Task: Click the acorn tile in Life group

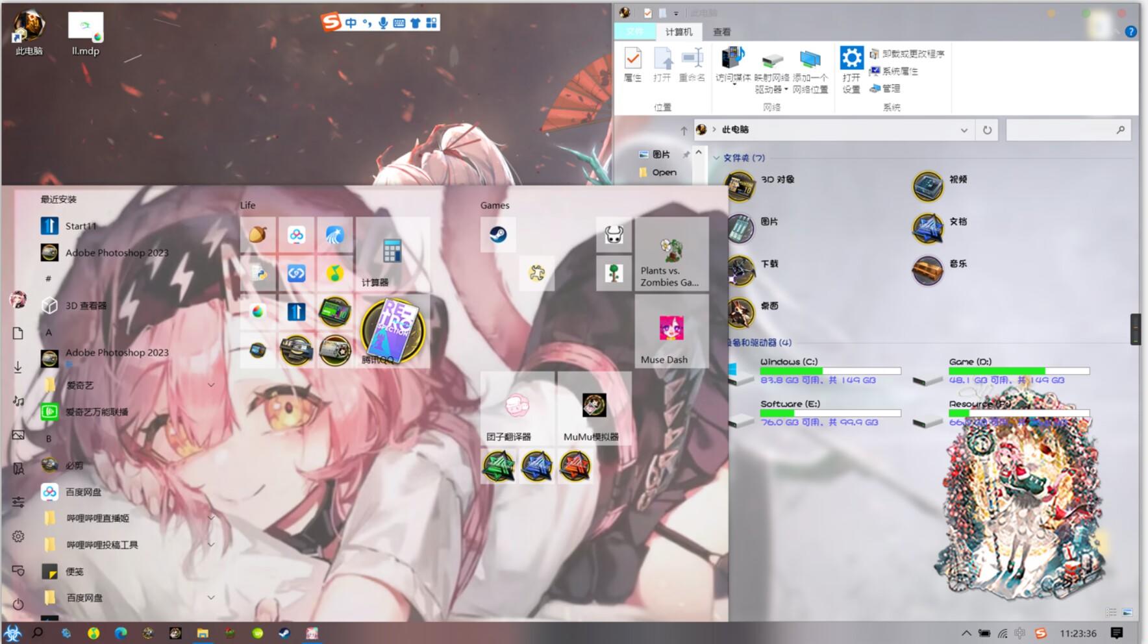Action: [258, 234]
